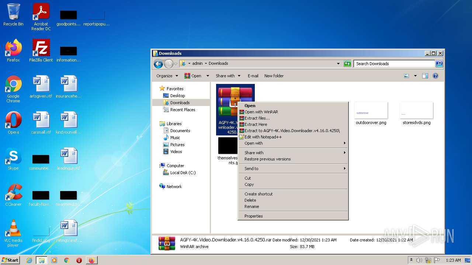472x265 pixels.
Task: Select Desktop under Favorites
Action: coord(174,96)
